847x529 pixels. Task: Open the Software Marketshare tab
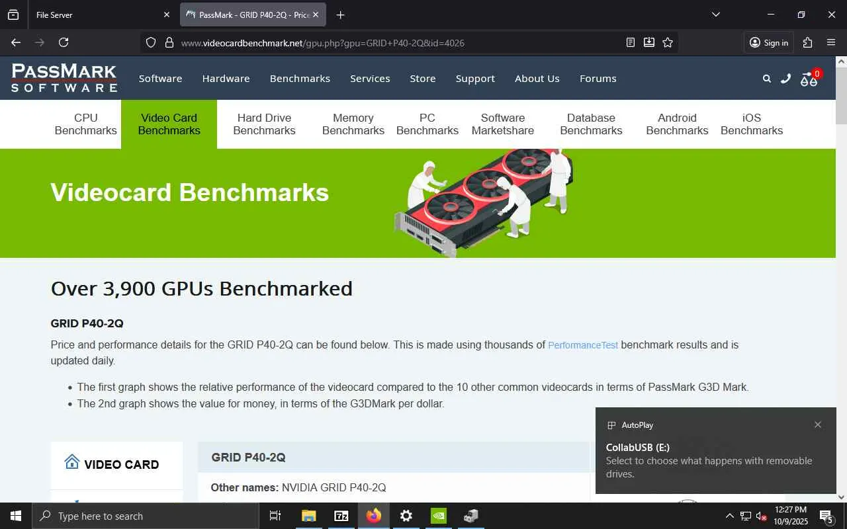[503, 124]
